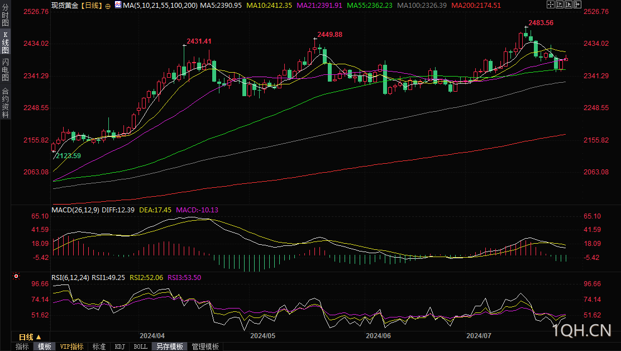Open the VIP指标 tab
This screenshot has width=621, height=351.
pyautogui.click(x=71, y=347)
